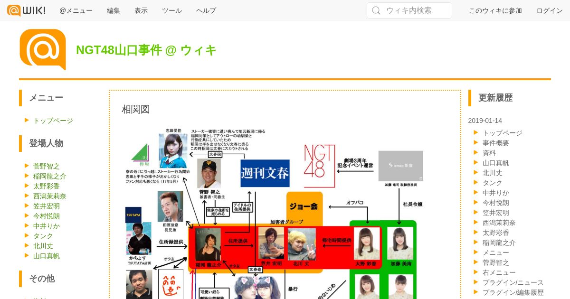Open 西潟茉莉奈 in 更新履歴 list
This screenshot has height=299, width=570.
tap(499, 223)
